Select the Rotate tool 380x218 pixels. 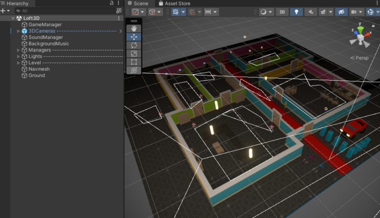134,45
